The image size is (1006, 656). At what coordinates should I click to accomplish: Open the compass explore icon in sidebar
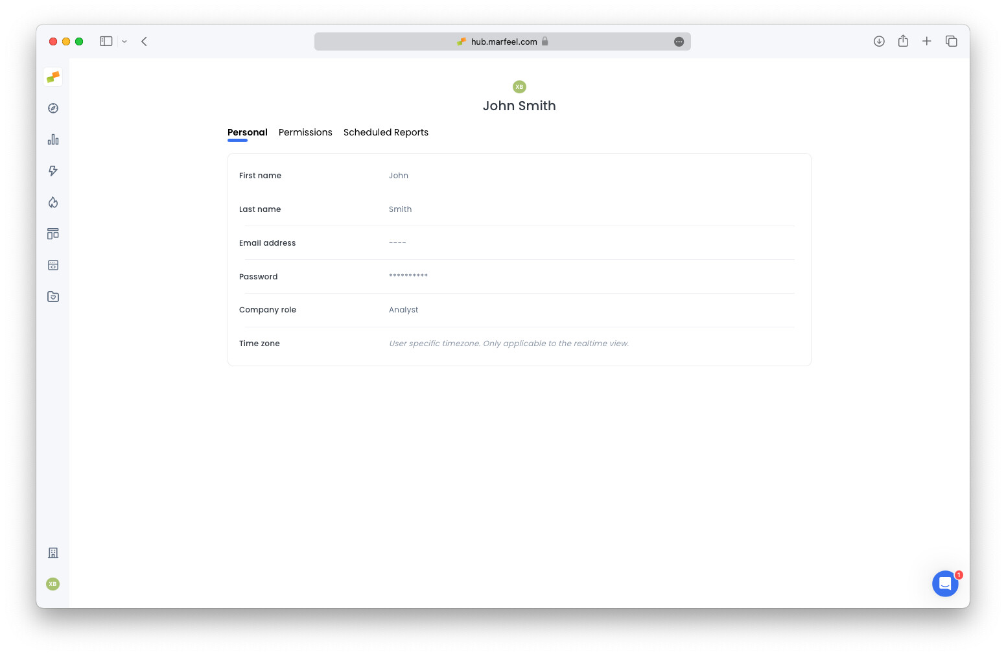53,108
